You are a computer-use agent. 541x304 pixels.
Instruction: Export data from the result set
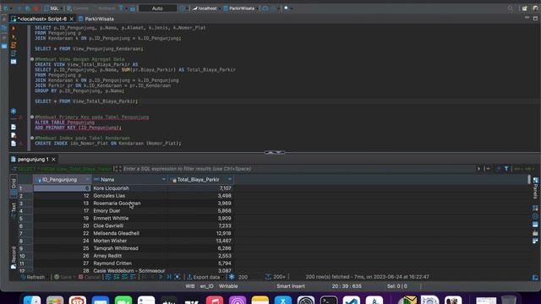[x=203, y=277]
